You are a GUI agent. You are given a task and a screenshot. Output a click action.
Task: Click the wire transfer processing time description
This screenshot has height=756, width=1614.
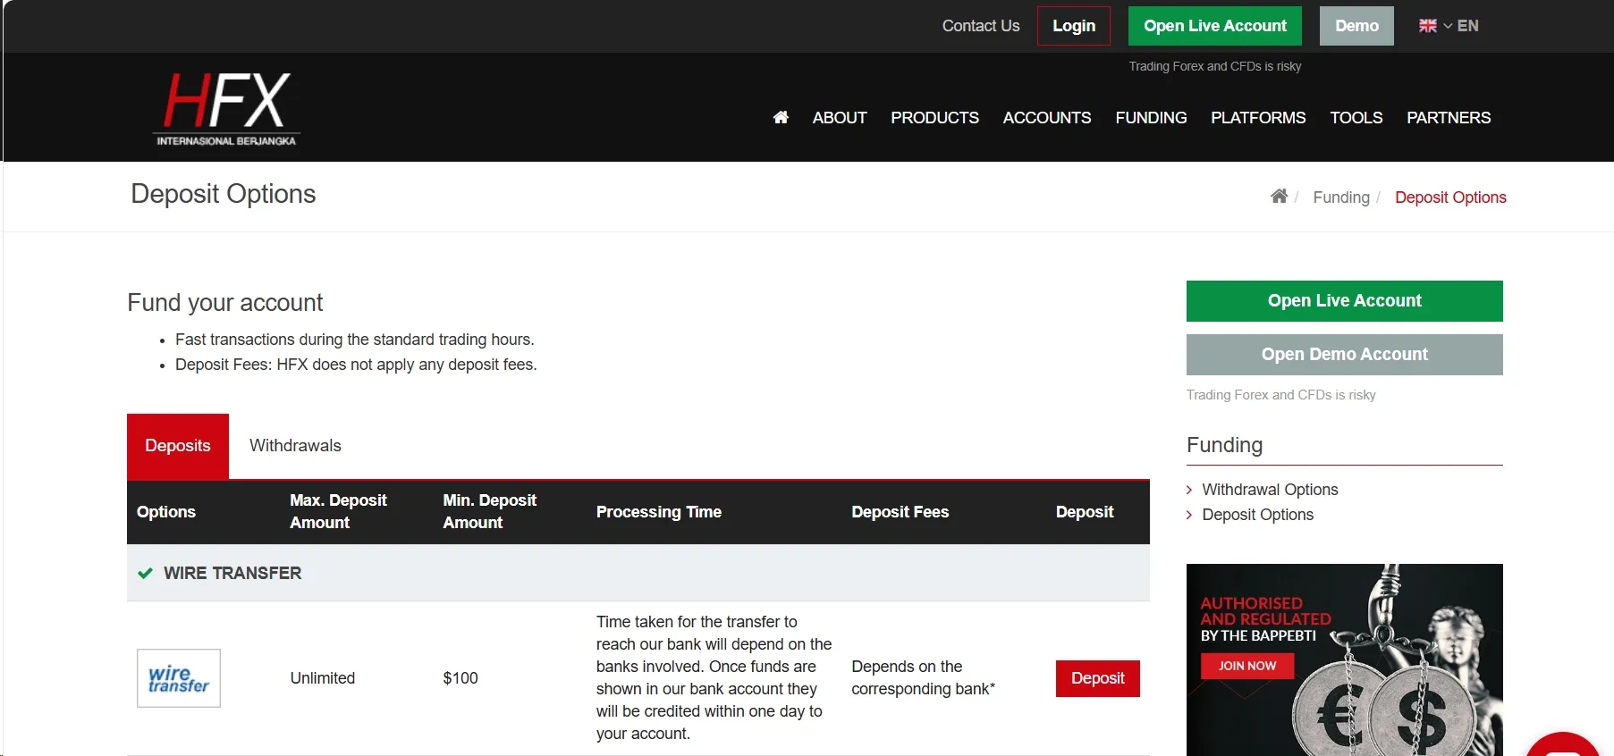[x=714, y=678]
